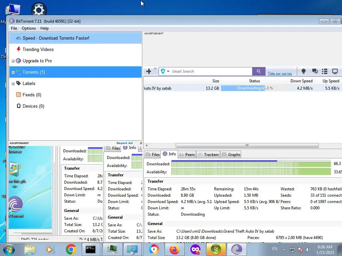Click the toolbar overflow chevrons
342x256 pixels.
[155, 69]
